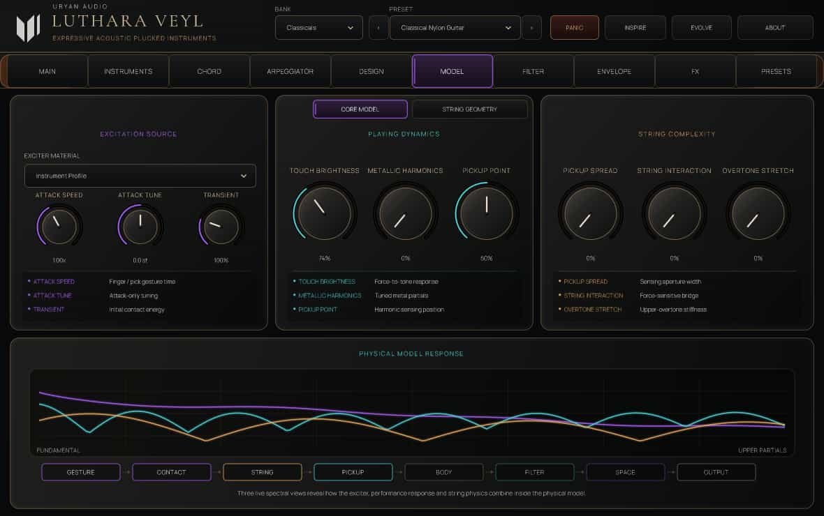824x516 pixels.
Task: Go to next preset arrow
Action: pyautogui.click(x=532, y=28)
